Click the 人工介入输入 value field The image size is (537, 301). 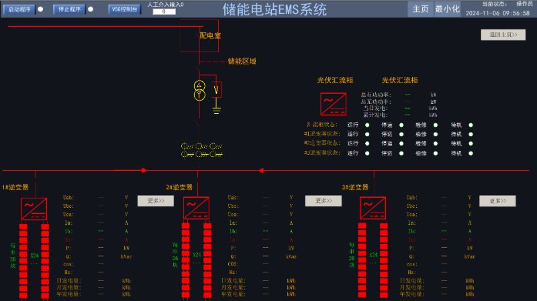click(164, 11)
